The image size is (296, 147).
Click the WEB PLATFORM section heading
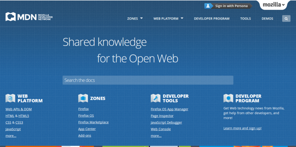tap(30, 98)
